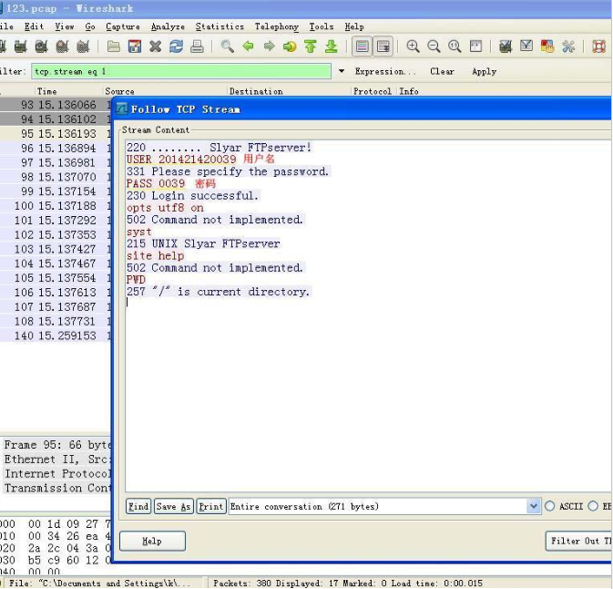
Task: Click the Go to first packet icon
Action: tap(311, 46)
